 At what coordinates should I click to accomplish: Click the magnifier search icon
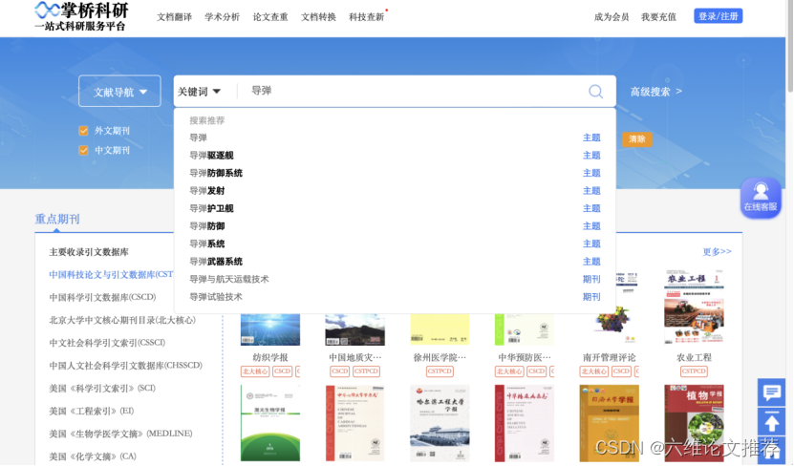click(595, 92)
